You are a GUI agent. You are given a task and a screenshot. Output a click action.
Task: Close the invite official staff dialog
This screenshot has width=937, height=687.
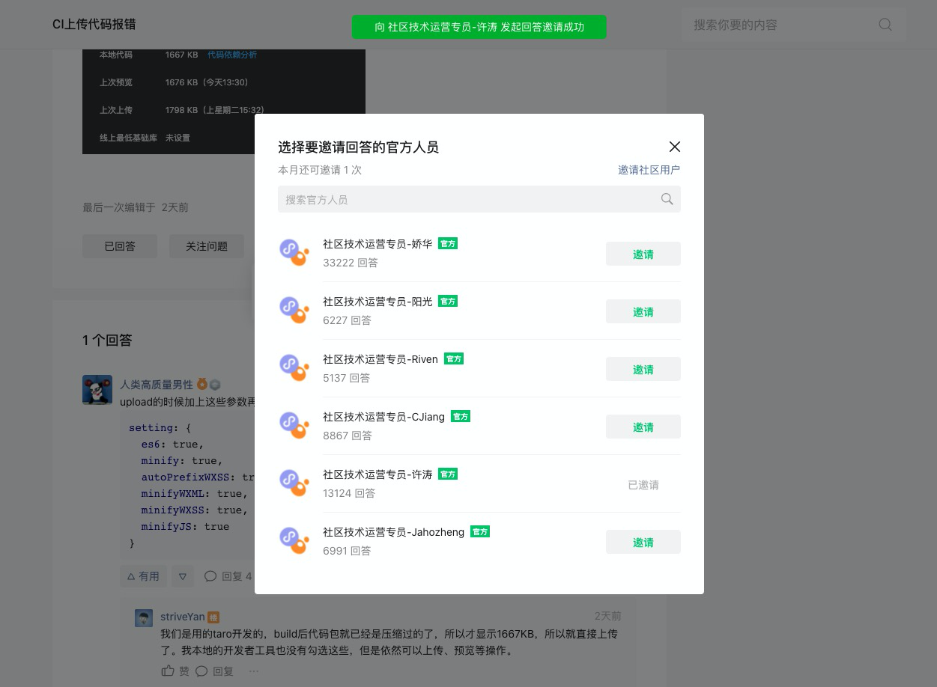tap(674, 147)
